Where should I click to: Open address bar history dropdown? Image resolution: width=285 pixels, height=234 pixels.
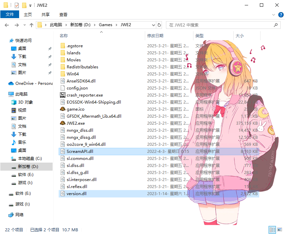154,25
